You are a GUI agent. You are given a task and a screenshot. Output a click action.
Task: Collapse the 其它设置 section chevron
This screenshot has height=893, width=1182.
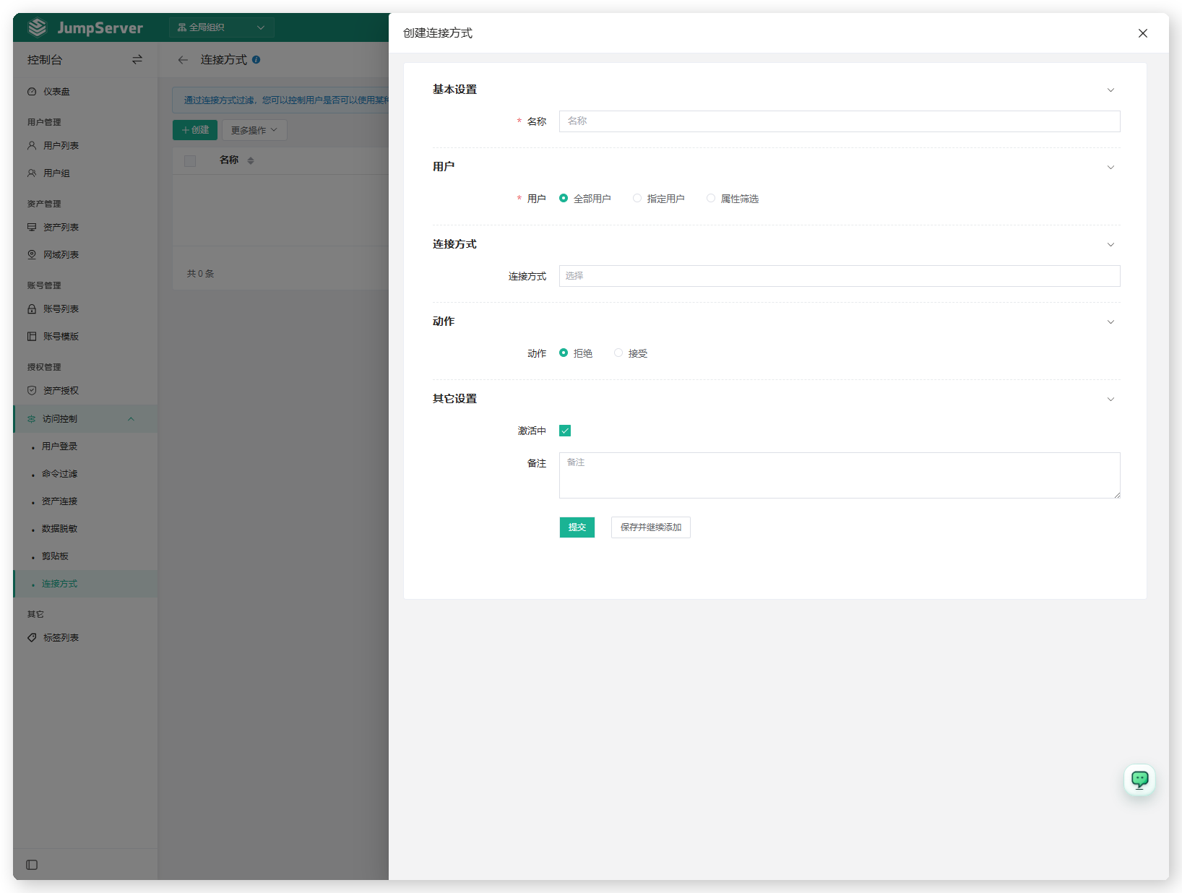click(x=1110, y=400)
